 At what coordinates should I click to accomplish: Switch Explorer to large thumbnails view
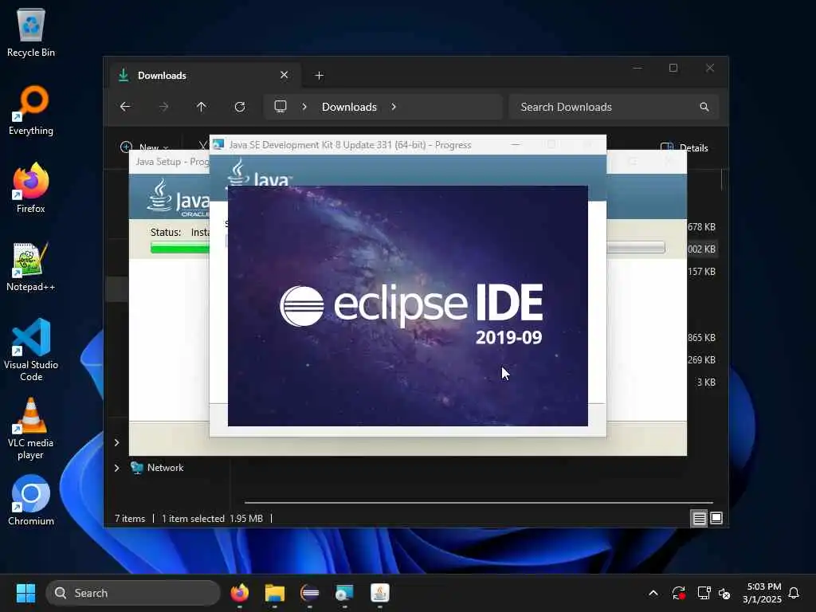click(716, 518)
